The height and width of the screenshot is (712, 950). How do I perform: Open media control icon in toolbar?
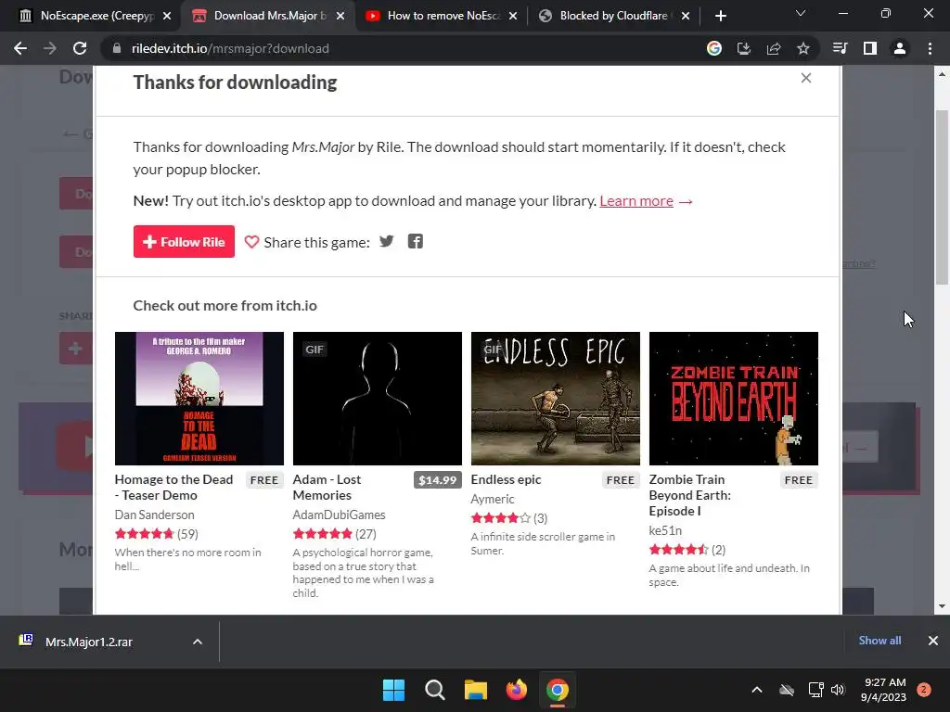840,48
